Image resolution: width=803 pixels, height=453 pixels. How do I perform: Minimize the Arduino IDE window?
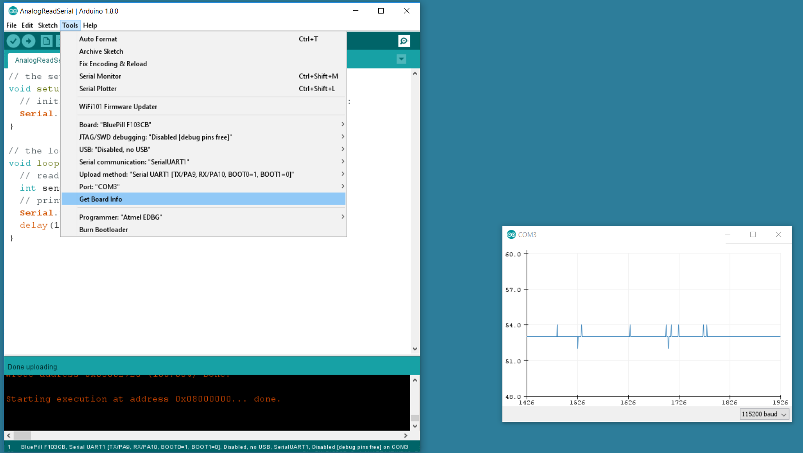tap(356, 11)
